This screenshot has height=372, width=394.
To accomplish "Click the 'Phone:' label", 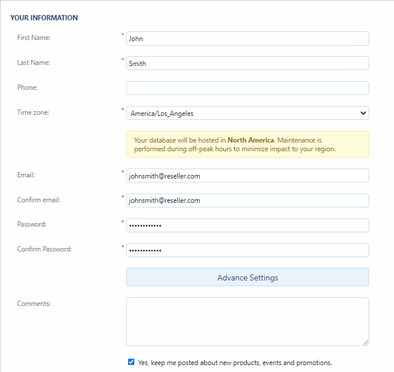I will pyautogui.click(x=27, y=87).
